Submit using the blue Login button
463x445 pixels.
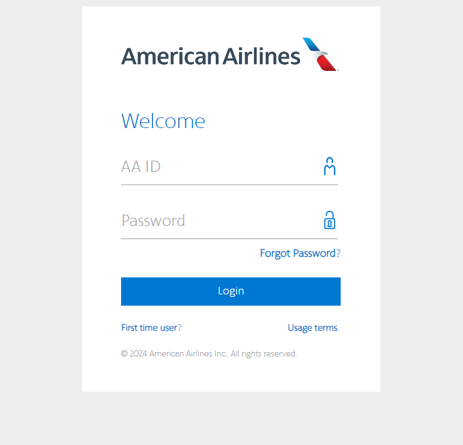click(231, 291)
